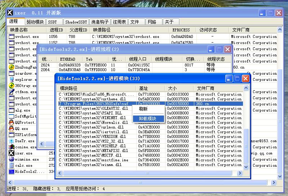288x196 pixels.
Task: Click the calc.exe calculator icon
Action: coord(12,165)
